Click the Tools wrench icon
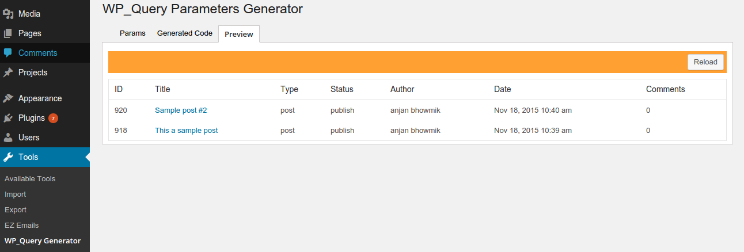The width and height of the screenshot is (744, 252). (x=8, y=157)
